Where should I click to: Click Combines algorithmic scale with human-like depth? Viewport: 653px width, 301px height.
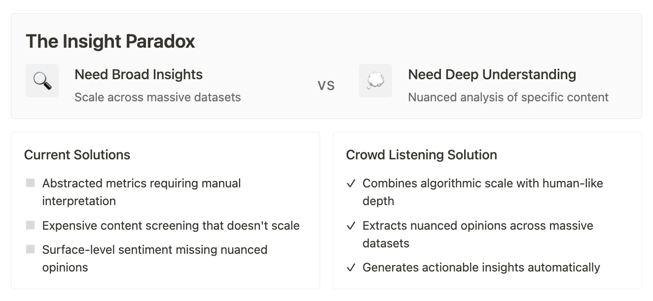[483, 192]
